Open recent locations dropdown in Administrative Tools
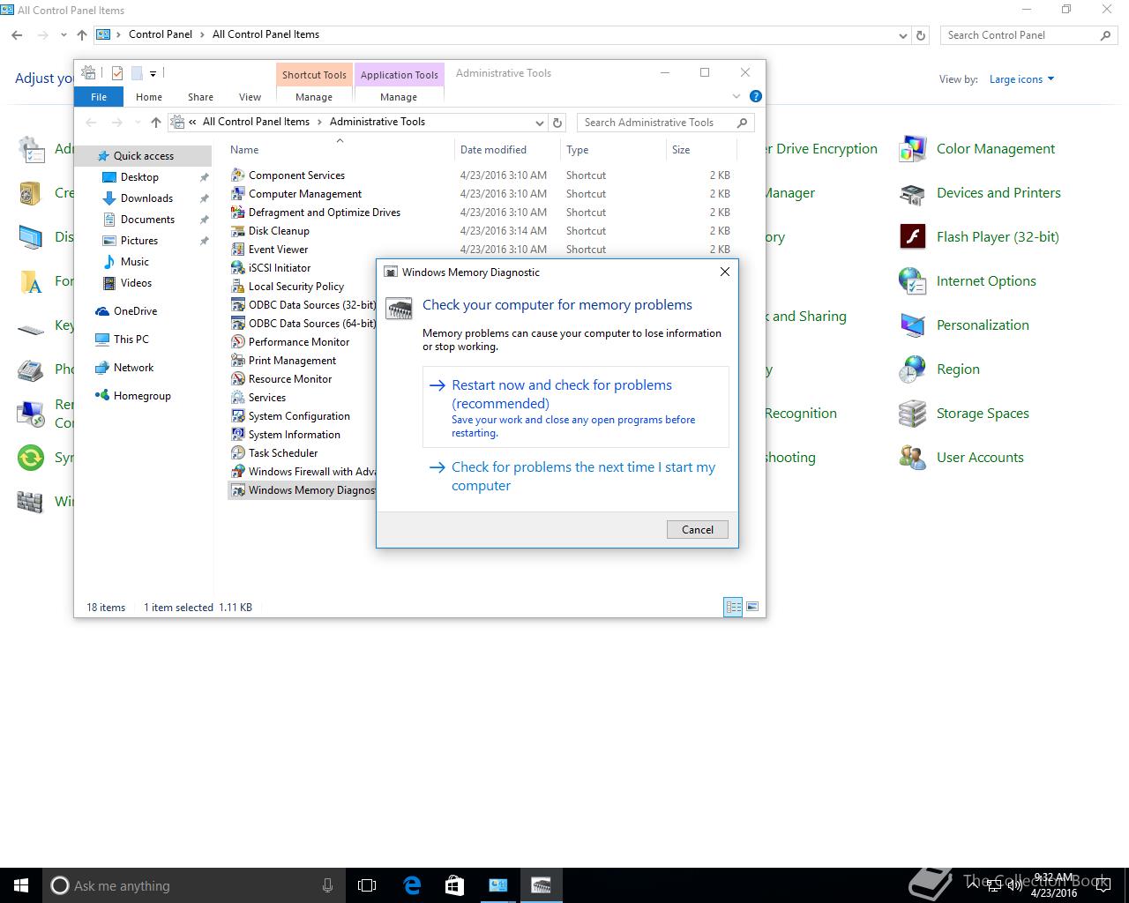Viewport: 1129px width, 903px height. 138,123
